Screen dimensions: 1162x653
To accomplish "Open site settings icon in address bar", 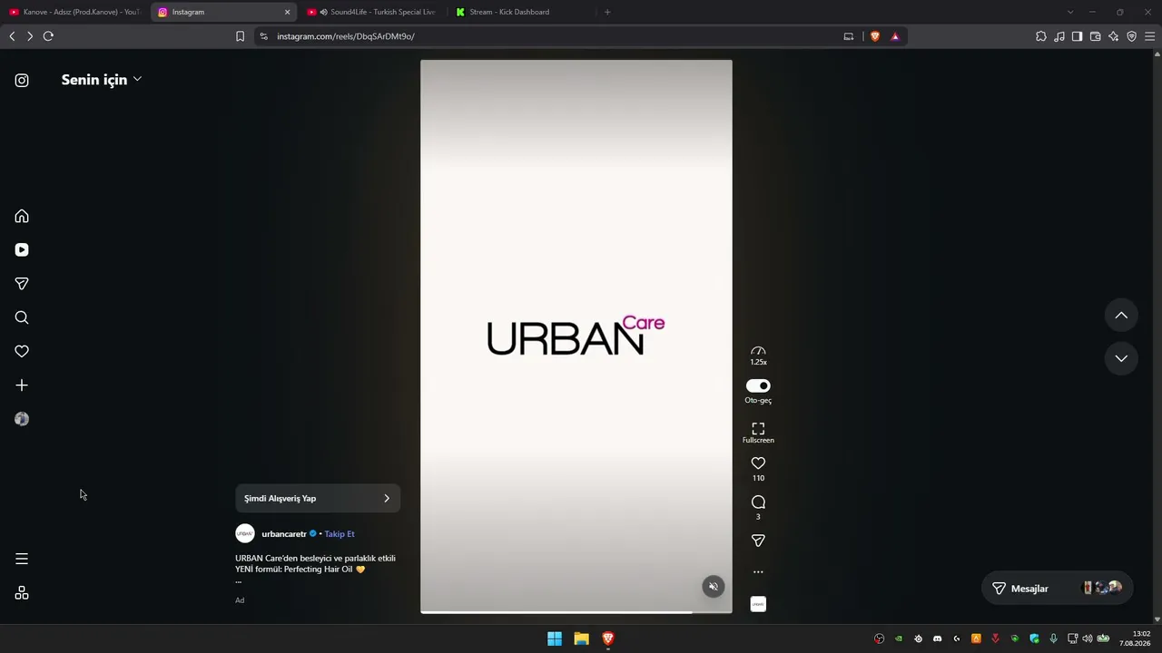I will coord(263,36).
